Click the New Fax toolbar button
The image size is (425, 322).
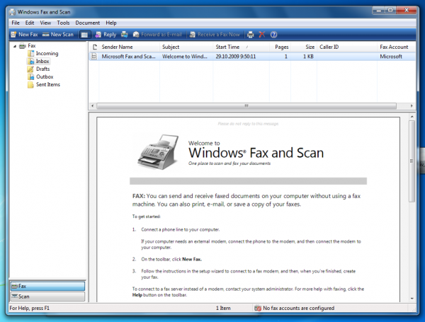24,35
